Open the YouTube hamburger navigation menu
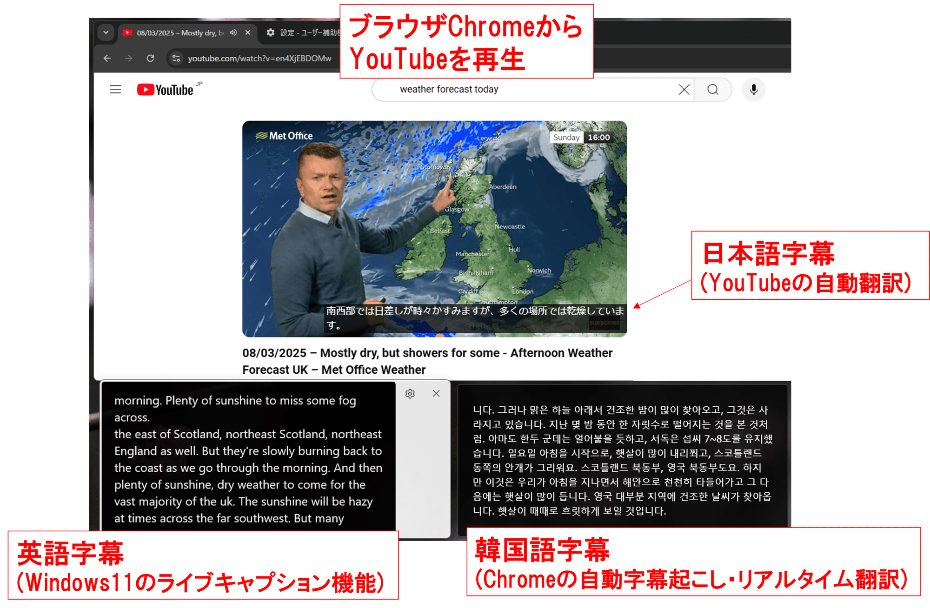The width and height of the screenshot is (930, 608). click(115, 89)
